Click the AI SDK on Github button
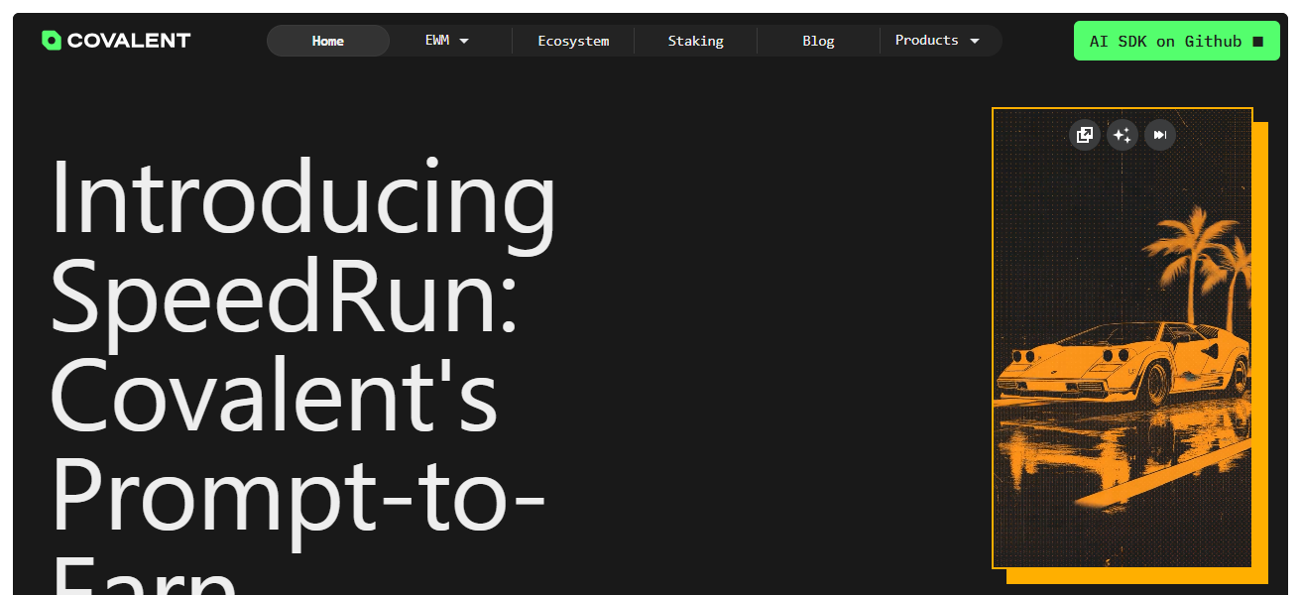This screenshot has height=595, width=1301. [x=1165, y=42]
